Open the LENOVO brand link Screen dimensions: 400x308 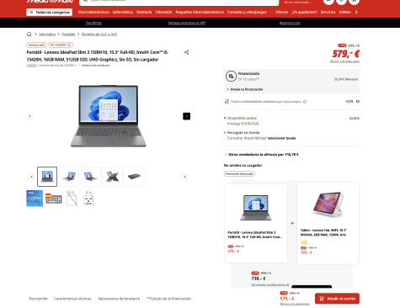(x=31, y=66)
